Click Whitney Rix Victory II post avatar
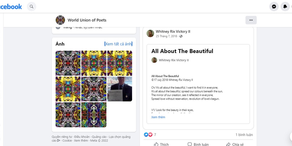292x146 pixels. (150, 33)
